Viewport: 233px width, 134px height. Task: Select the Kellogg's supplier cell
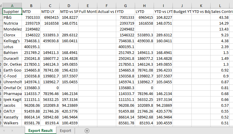pyautogui.click(x=12, y=41)
